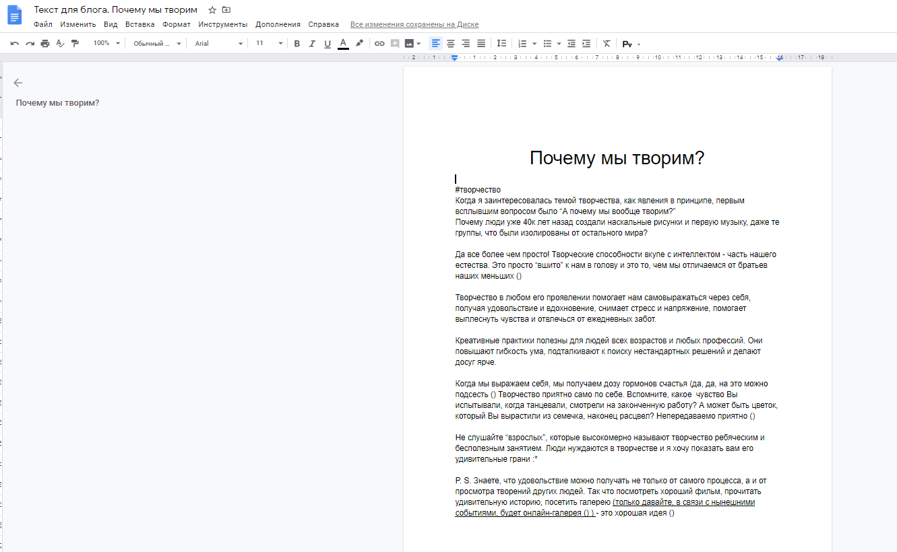The width and height of the screenshot is (897, 552).
Task: Expand bulleted list style arrow
Action: click(x=559, y=43)
